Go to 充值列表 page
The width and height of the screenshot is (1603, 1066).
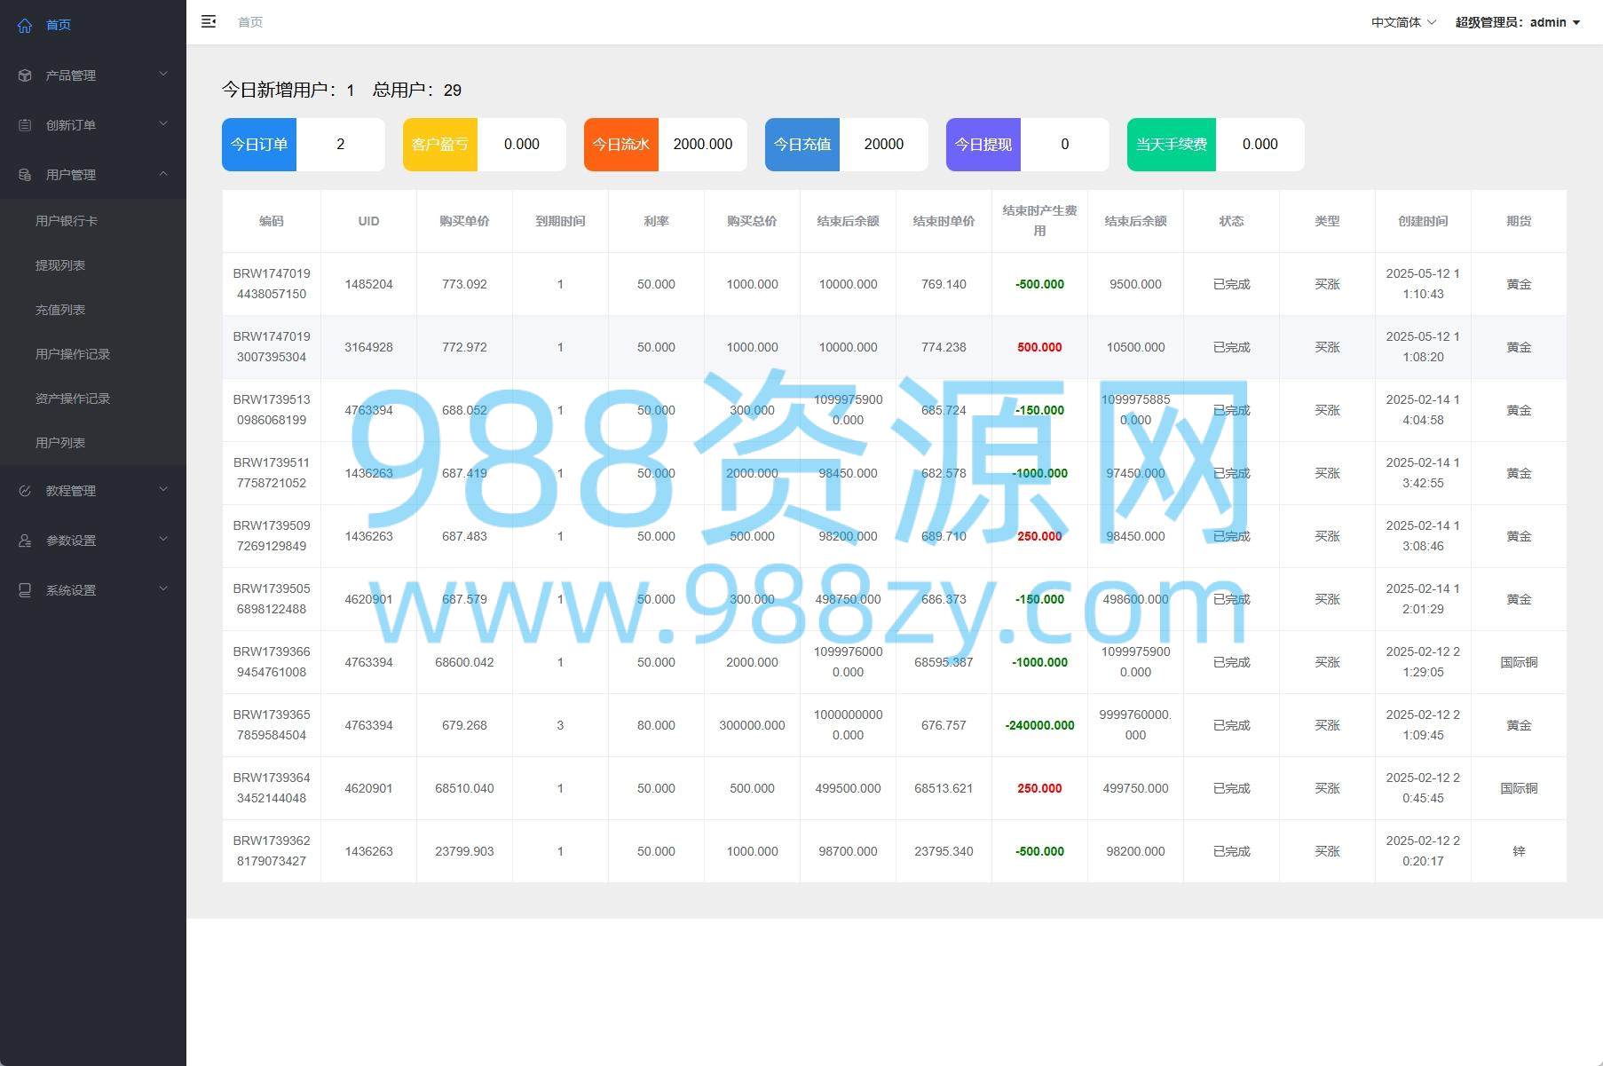coord(60,310)
